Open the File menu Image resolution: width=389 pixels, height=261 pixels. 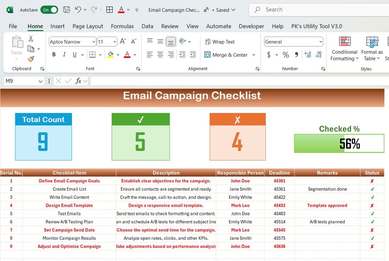13,26
